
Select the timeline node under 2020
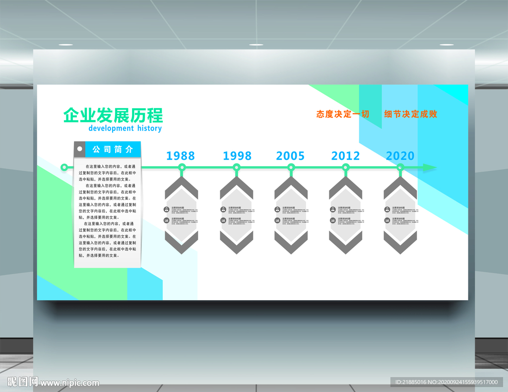pyautogui.click(x=400, y=168)
